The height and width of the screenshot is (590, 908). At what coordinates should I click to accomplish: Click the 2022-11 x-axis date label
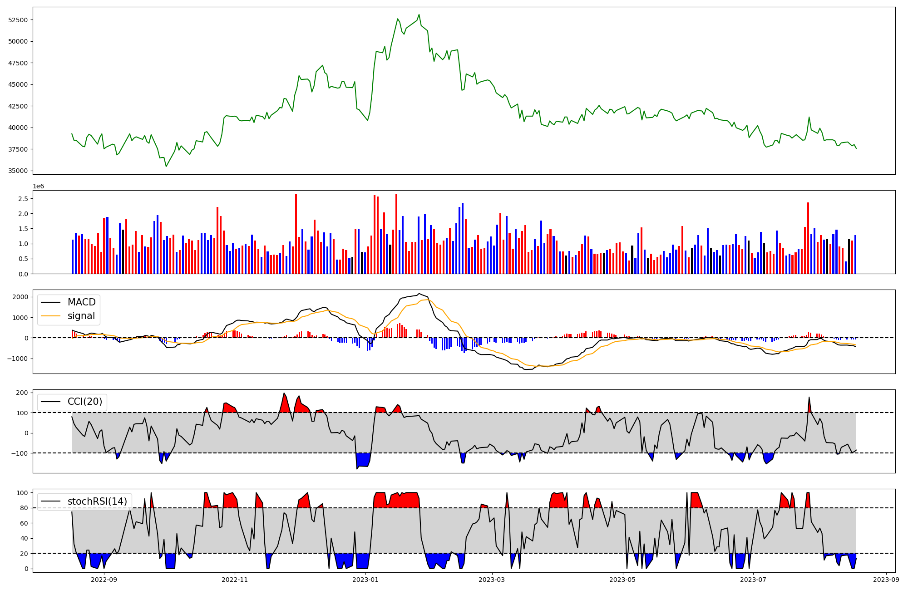pyautogui.click(x=235, y=580)
